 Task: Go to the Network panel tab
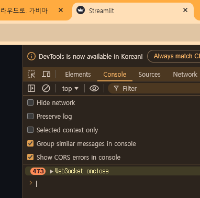[185, 75]
